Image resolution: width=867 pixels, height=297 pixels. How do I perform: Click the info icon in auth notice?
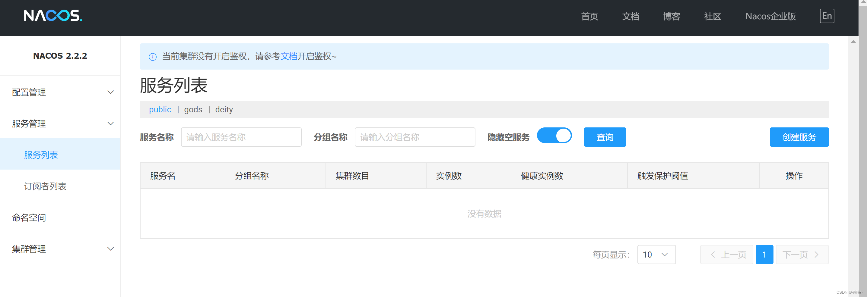[x=152, y=57]
